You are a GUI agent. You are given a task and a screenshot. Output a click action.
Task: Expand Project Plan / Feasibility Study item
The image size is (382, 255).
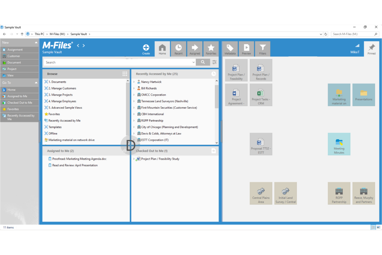pos(134,159)
